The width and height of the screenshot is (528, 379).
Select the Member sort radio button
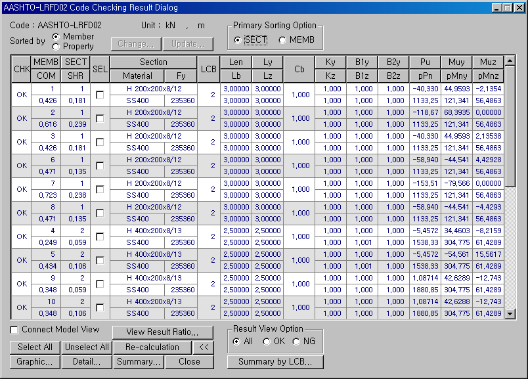click(56, 36)
